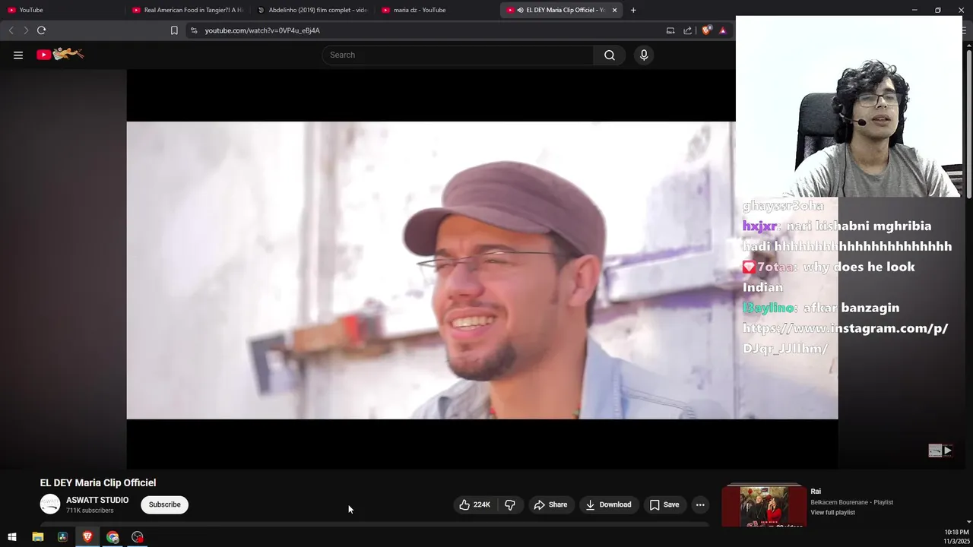Download the video
The height and width of the screenshot is (547, 973).
[x=608, y=504]
